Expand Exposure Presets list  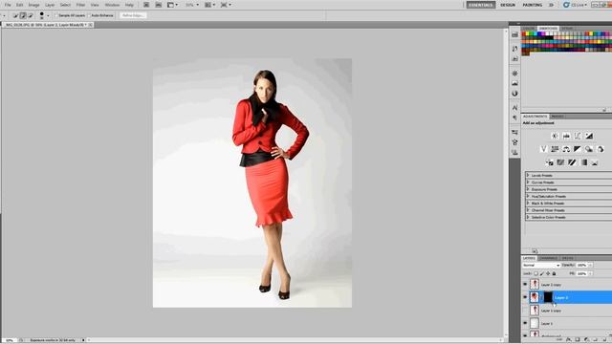(x=528, y=189)
